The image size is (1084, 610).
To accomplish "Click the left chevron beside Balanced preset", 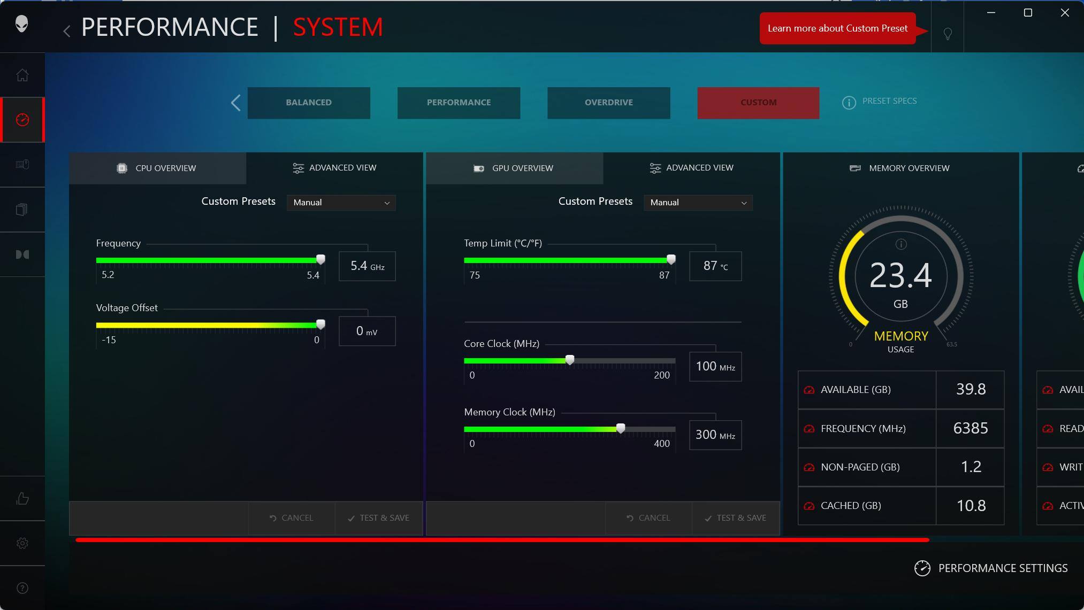I will [235, 103].
